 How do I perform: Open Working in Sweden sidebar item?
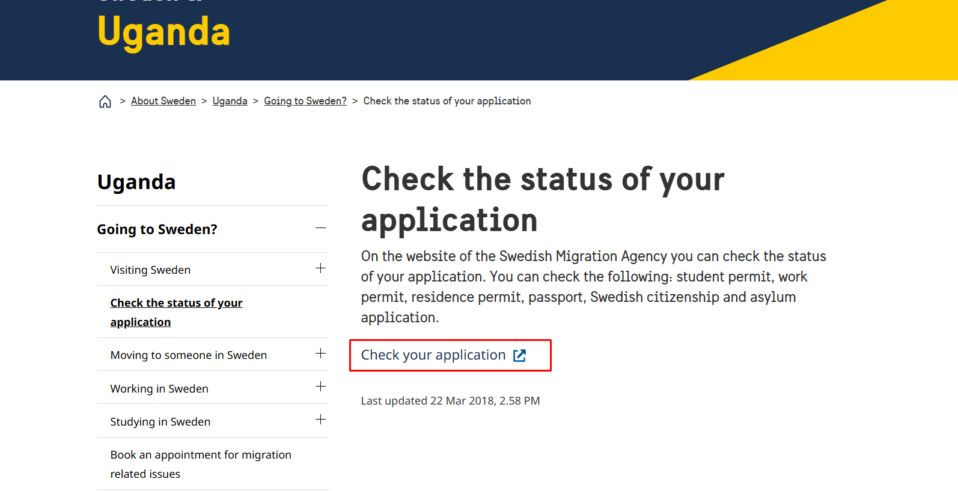click(x=159, y=389)
